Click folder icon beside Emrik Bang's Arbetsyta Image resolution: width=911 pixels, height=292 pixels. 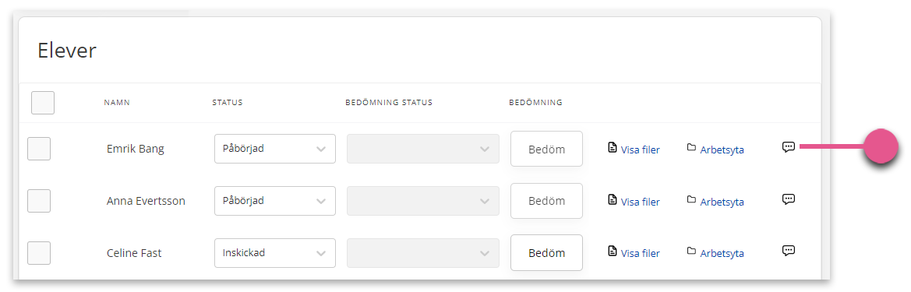[691, 147]
